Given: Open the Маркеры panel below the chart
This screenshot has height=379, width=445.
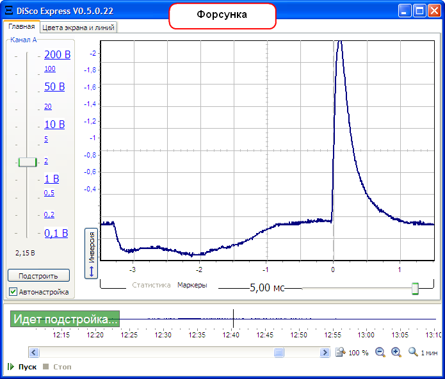Looking at the screenshot, I should click(x=192, y=286).
